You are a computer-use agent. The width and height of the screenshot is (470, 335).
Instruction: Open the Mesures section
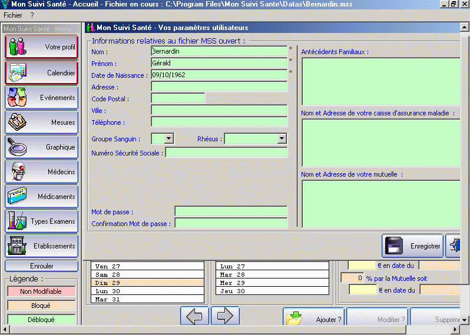coord(42,122)
